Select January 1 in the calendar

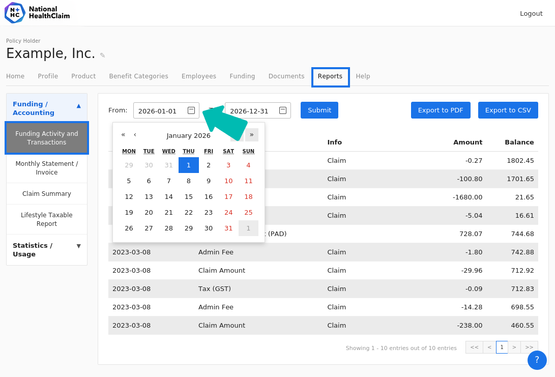click(189, 165)
